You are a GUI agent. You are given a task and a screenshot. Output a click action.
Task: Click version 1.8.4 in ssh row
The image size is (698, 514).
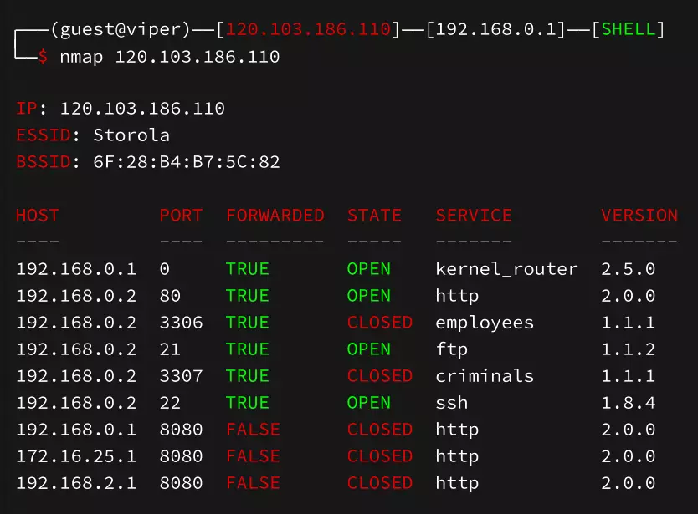(628, 403)
